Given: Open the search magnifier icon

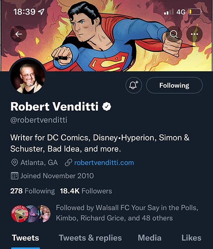Looking at the screenshot, I should 174,34.
